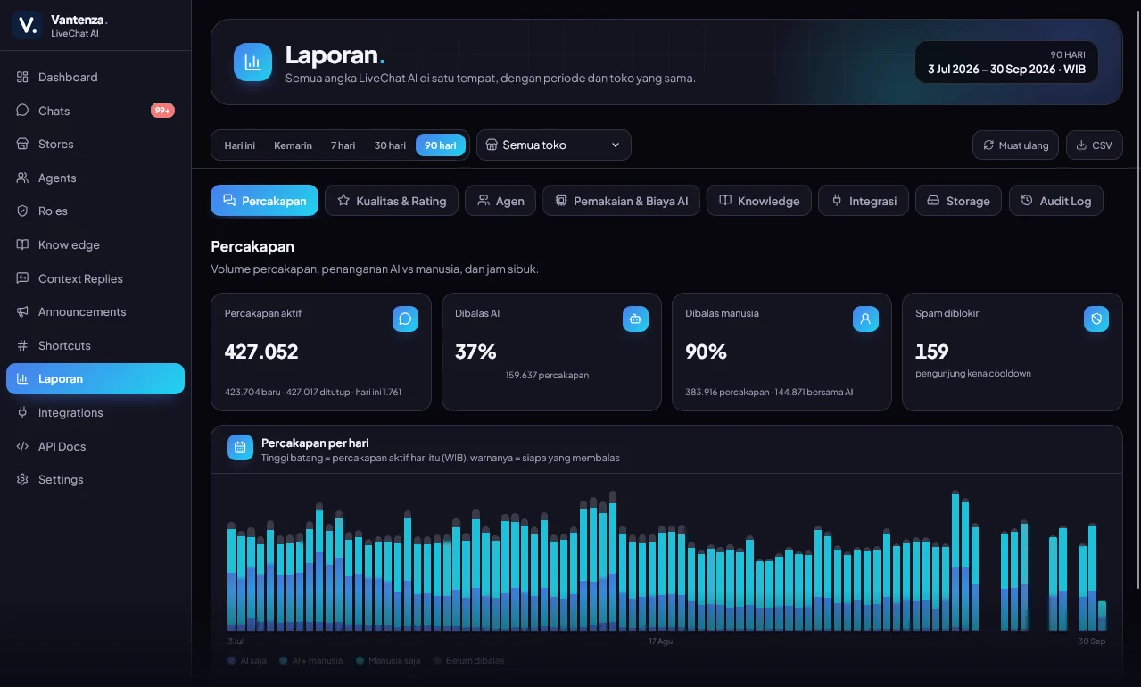Click the Integrations plug icon in sidebar
1141x687 pixels.
[22, 412]
